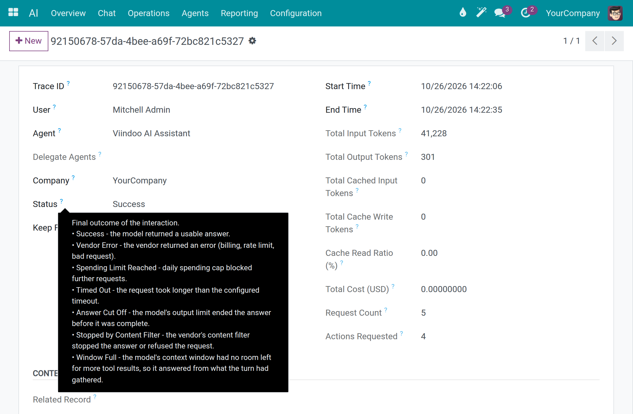Image resolution: width=633 pixels, height=414 pixels.
Task: Open the Reporting menu
Action: point(239,13)
